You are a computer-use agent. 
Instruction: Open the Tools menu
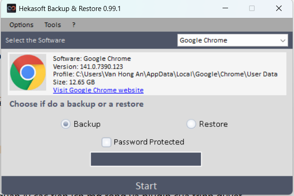click(x=53, y=25)
